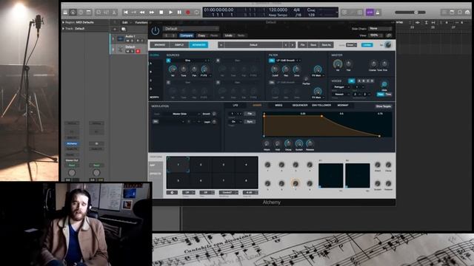The height and width of the screenshot is (266, 474).
Task: Click the envelope File button
Action: [x=250, y=114]
